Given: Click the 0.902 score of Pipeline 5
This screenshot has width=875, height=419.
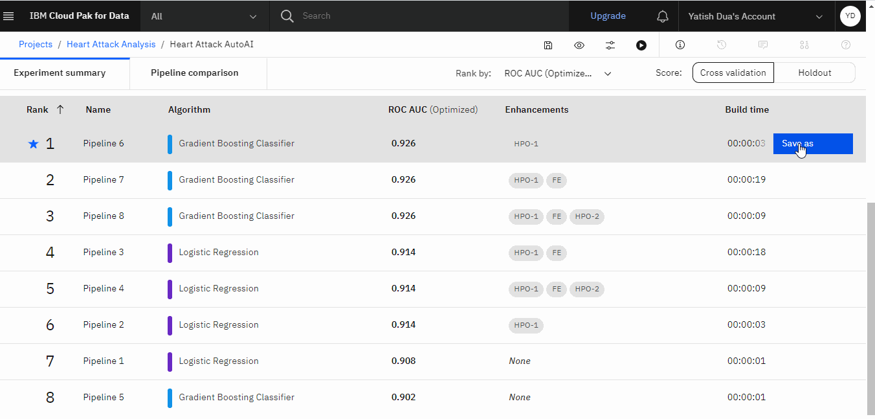Looking at the screenshot, I should pos(403,398).
